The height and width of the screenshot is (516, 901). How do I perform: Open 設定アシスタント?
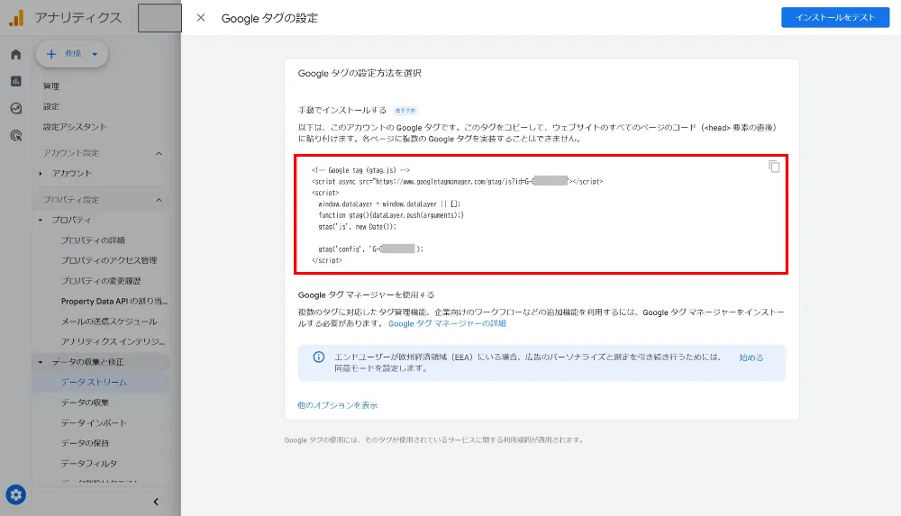75,127
